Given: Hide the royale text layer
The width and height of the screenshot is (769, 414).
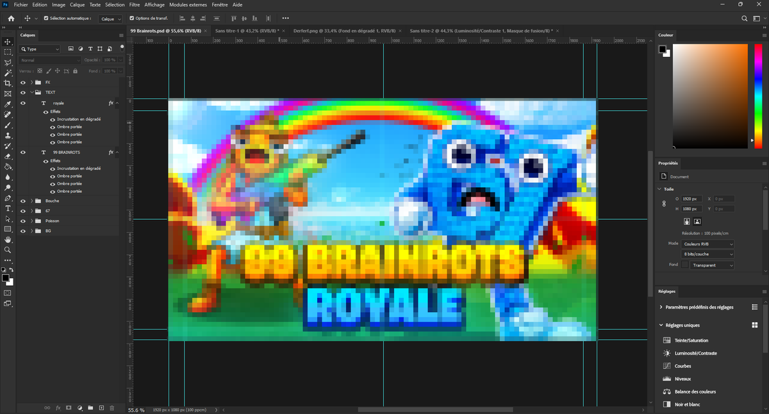Looking at the screenshot, I should [23, 103].
